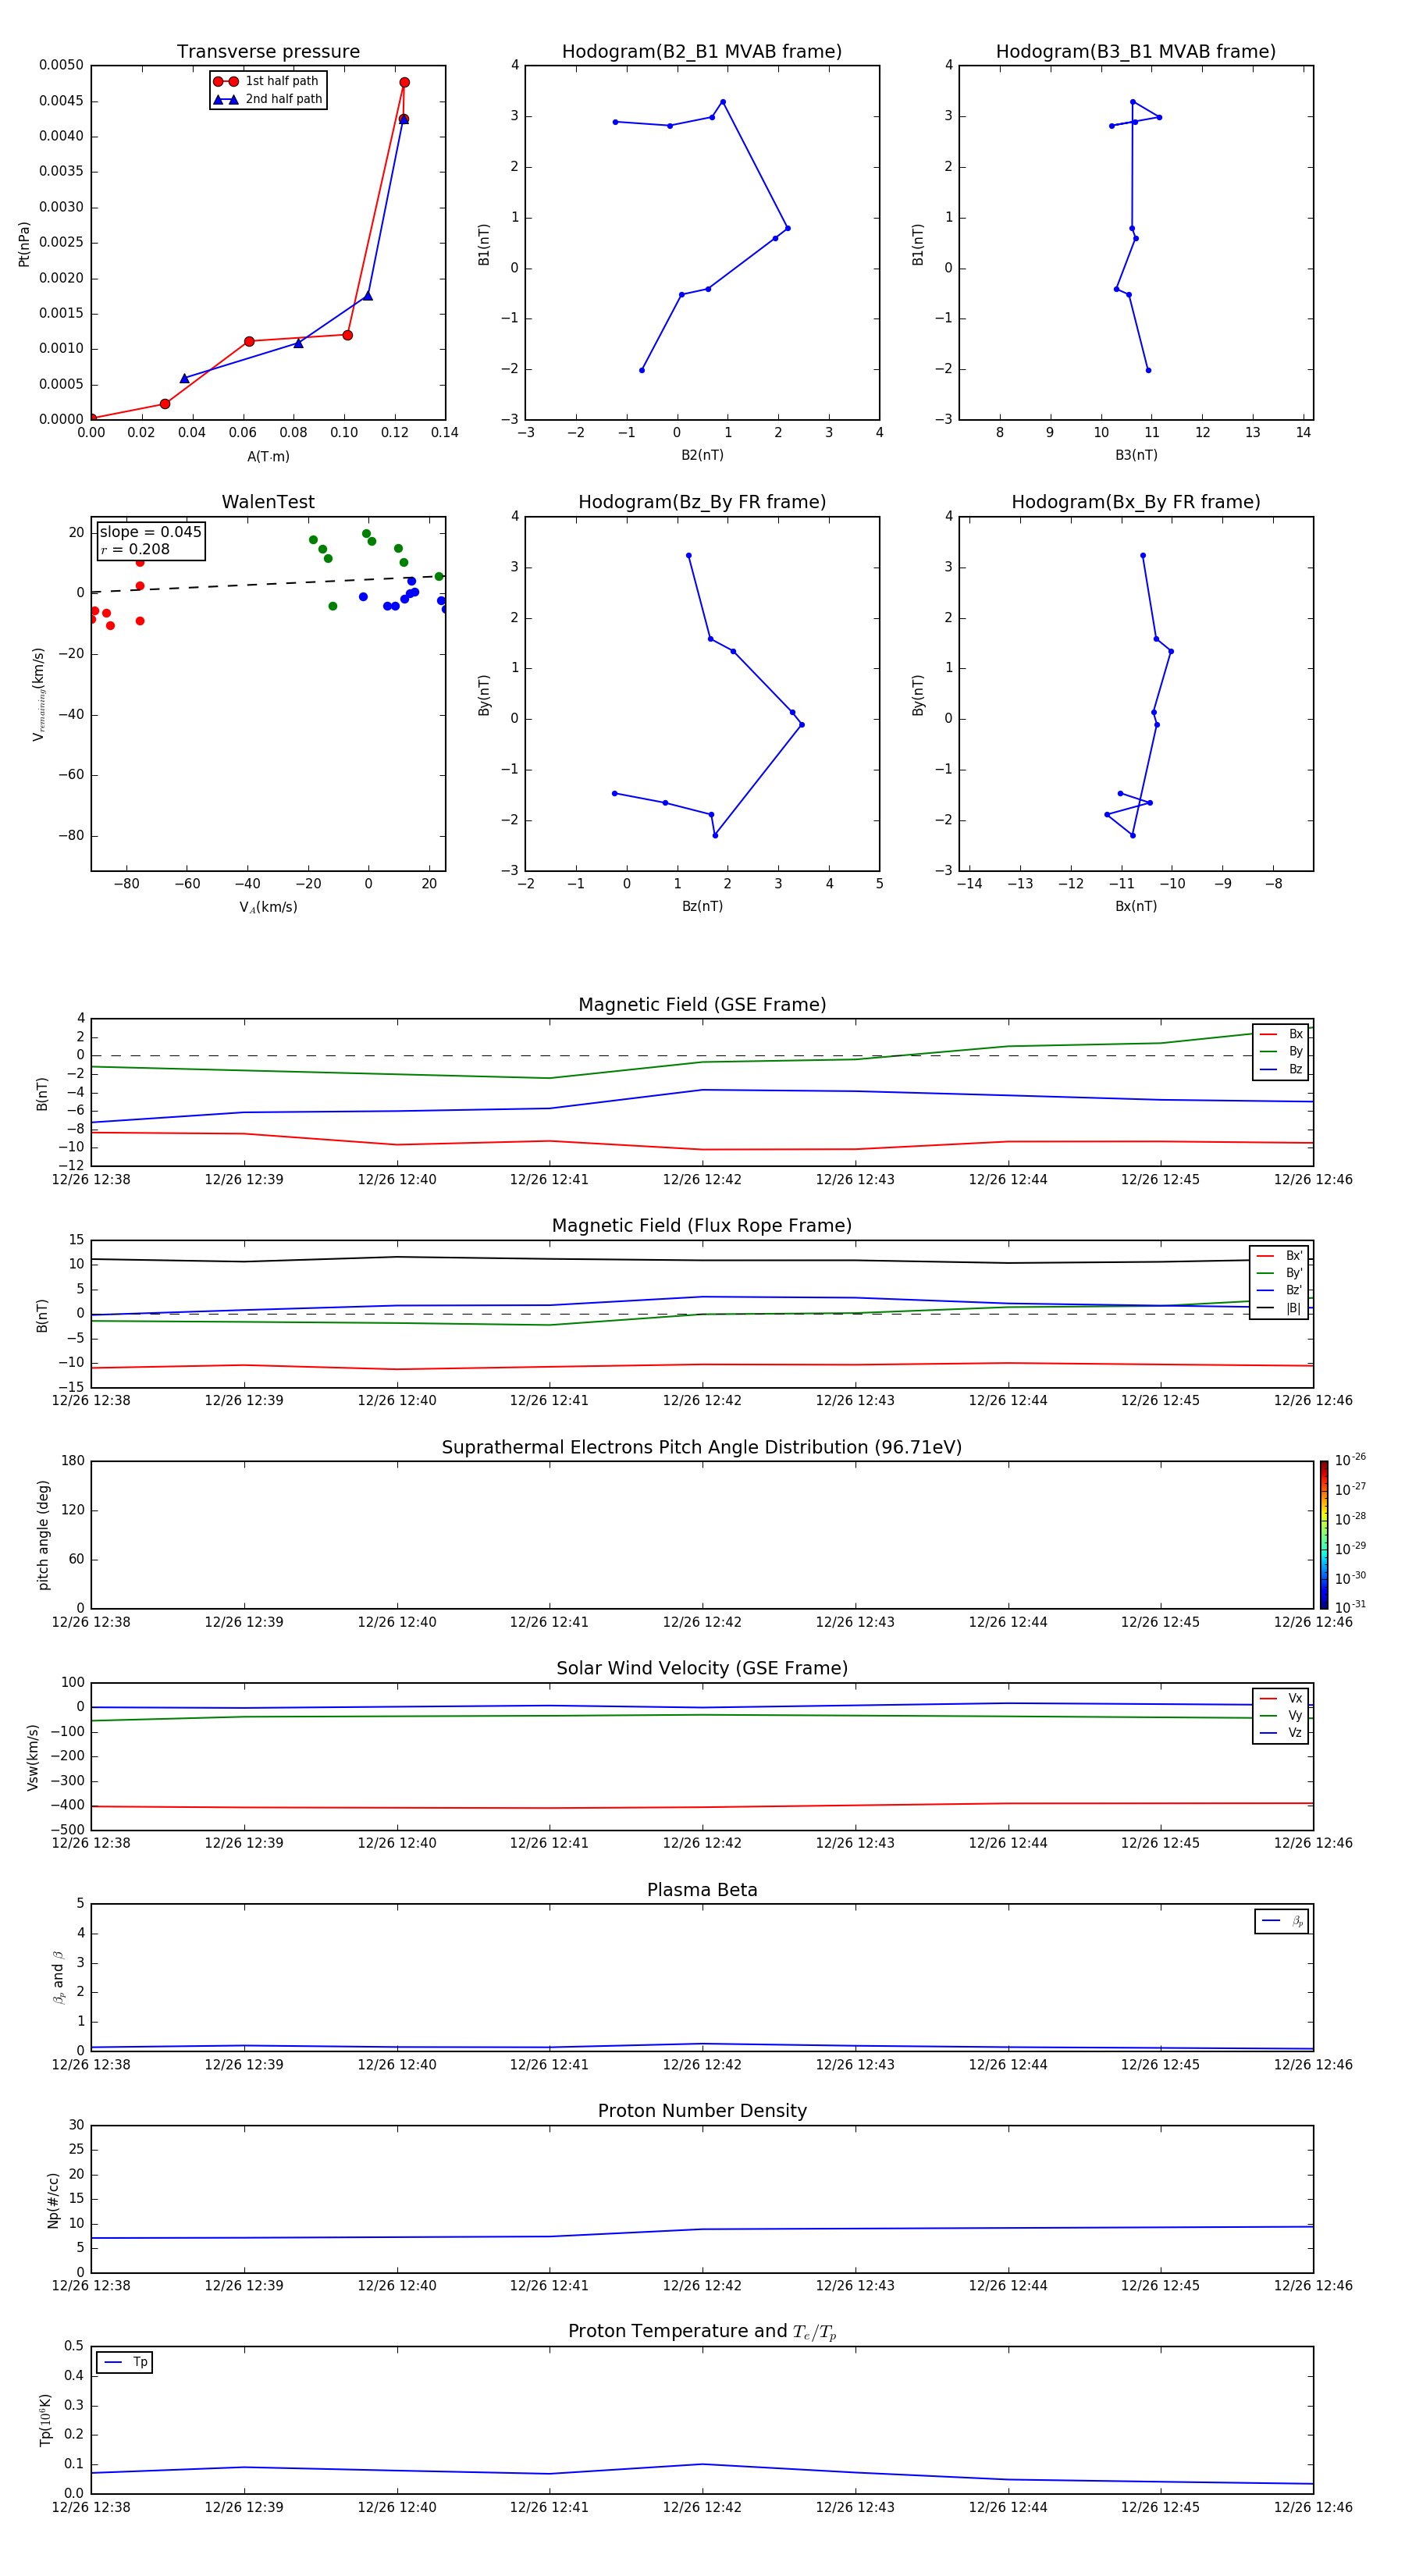This screenshot has width=1405, height=2576.
Task: Click the βp legend in Plasma Beta plot
Action: [x=1281, y=1921]
